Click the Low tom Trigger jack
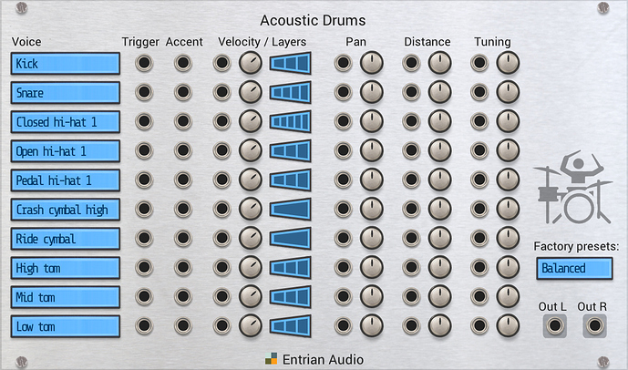This screenshot has height=370, width=628. (x=144, y=326)
